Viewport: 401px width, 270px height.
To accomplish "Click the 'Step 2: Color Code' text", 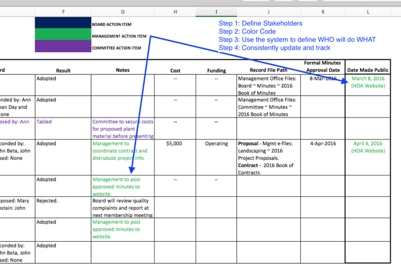I will (247, 31).
